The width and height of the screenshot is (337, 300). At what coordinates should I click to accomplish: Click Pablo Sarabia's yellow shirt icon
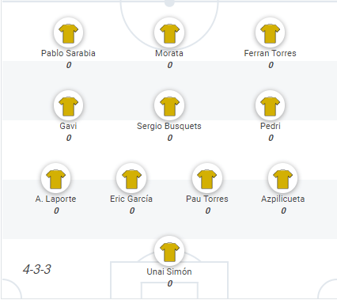[x=68, y=32]
